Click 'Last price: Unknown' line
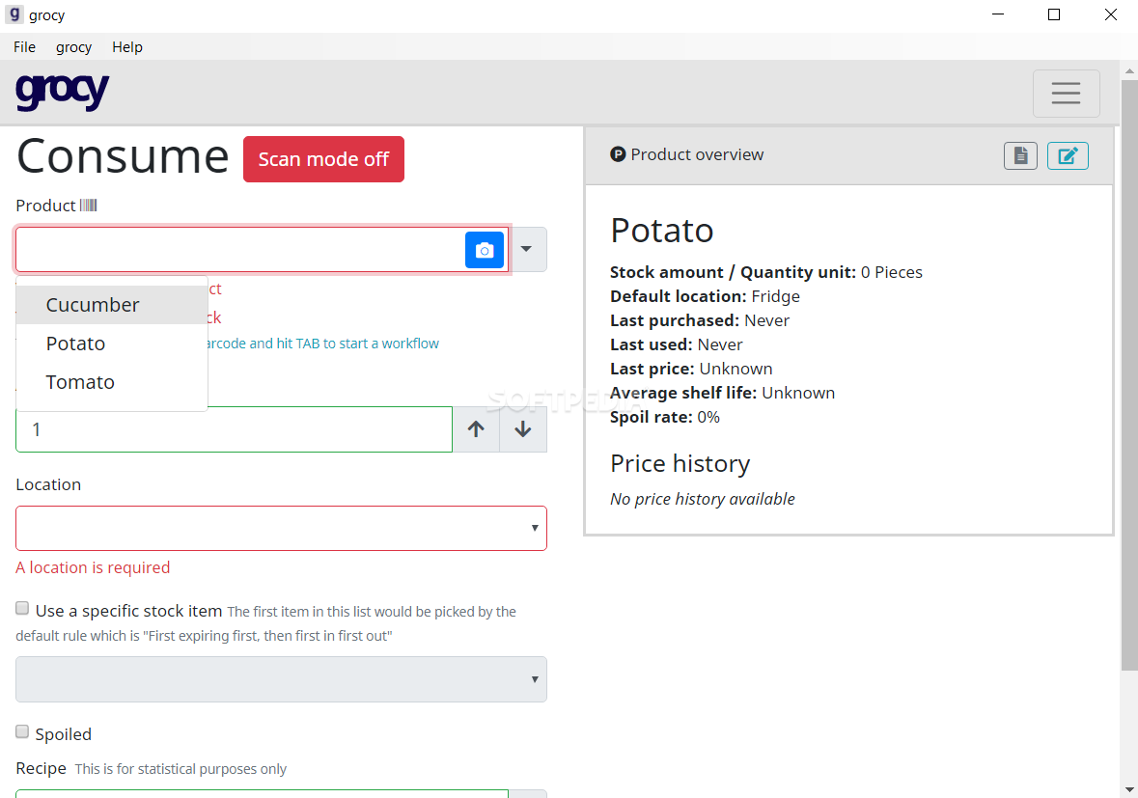Image resolution: width=1138 pixels, height=798 pixels. [691, 369]
